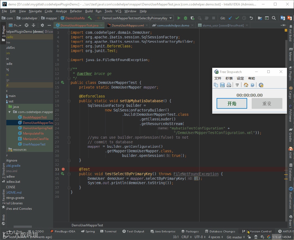This screenshot has width=294, height=240.
Task: Open Project panel settings gear
Action: pyautogui.click(x=42, y=25)
